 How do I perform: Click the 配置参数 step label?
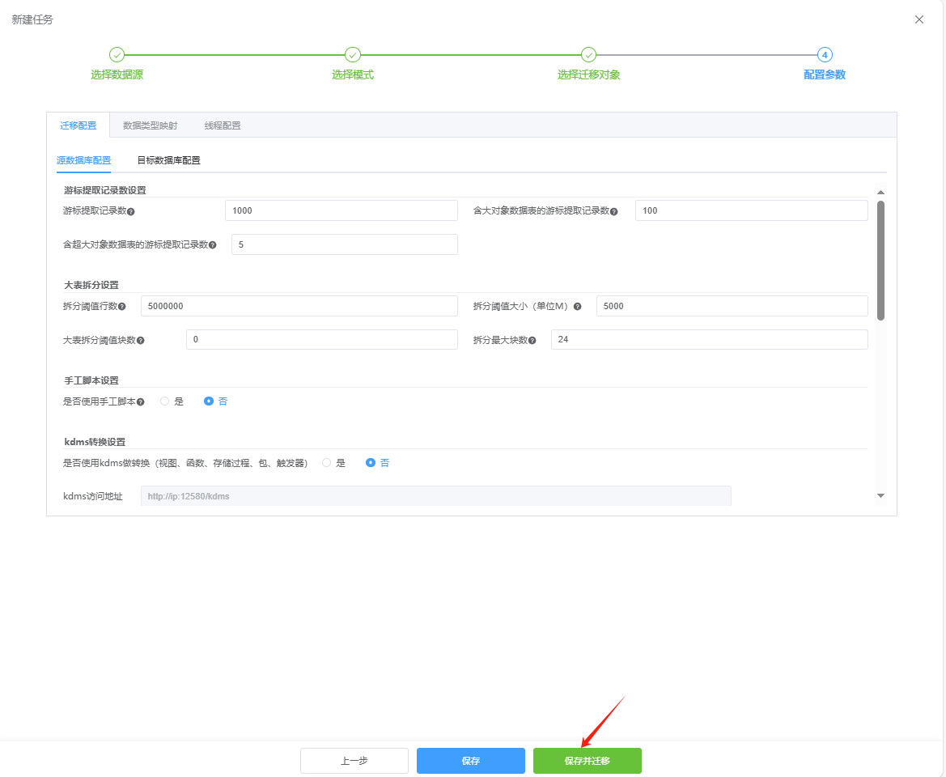click(x=825, y=74)
